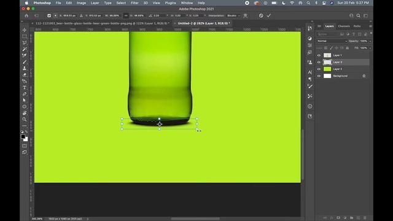This screenshot has height=221, width=393.
Task: Commit the transform with the checkmark
Action: coord(269,15)
